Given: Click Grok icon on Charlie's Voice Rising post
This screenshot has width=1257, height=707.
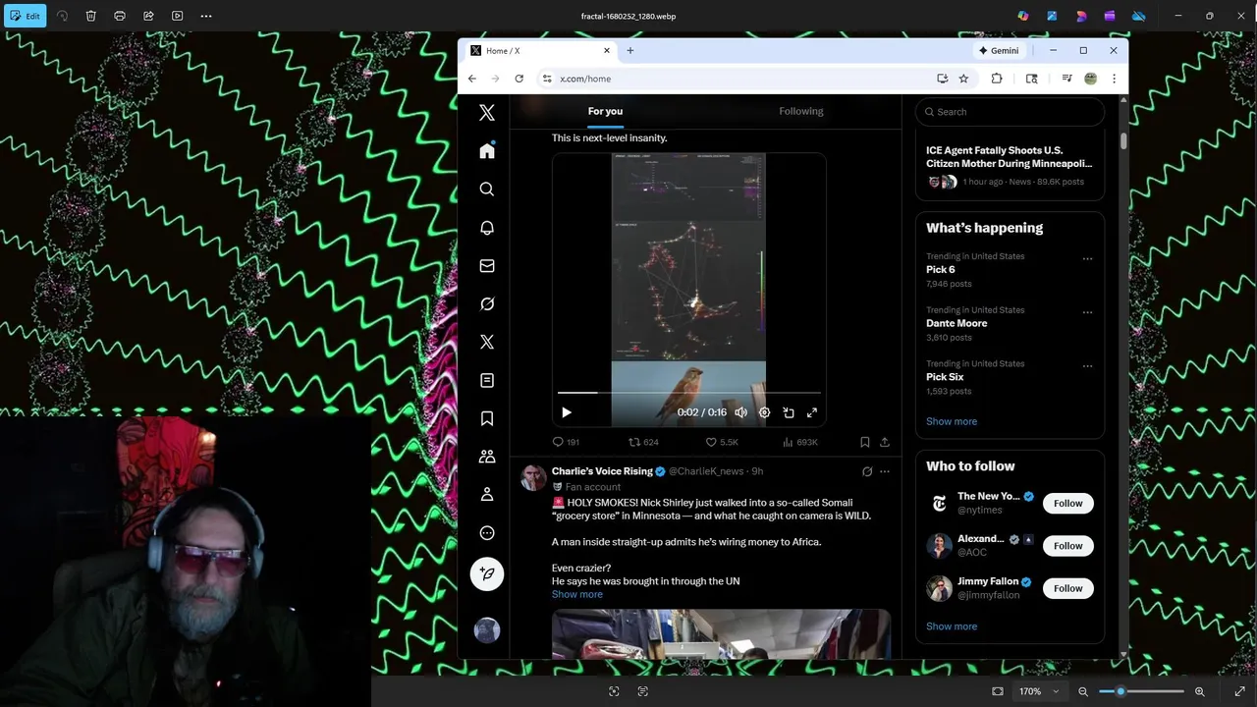Looking at the screenshot, I should click(x=867, y=472).
